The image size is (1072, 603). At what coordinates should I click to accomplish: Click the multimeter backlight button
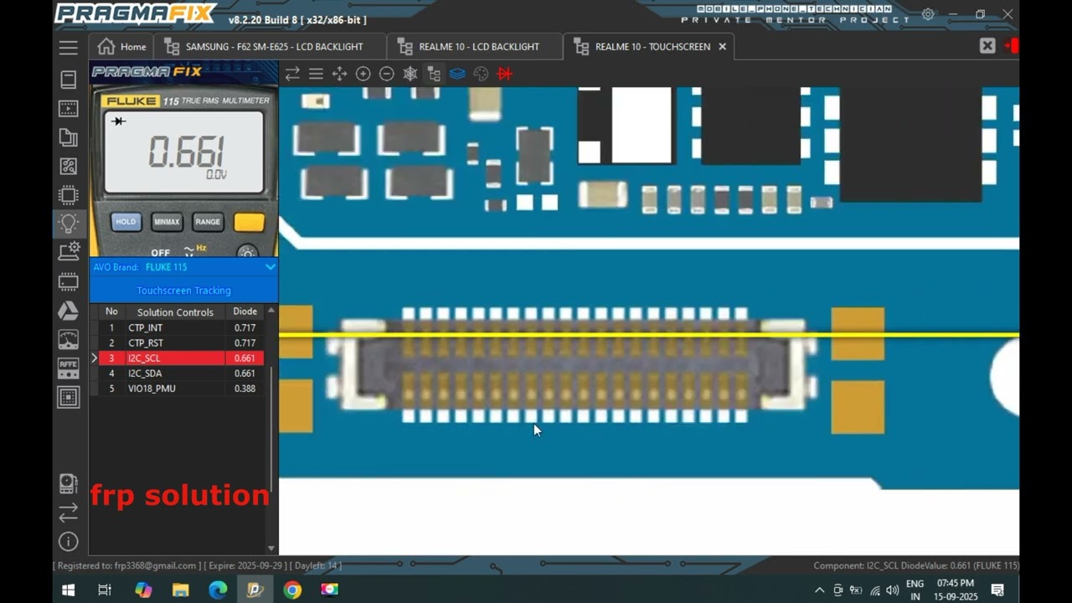pyautogui.click(x=246, y=252)
